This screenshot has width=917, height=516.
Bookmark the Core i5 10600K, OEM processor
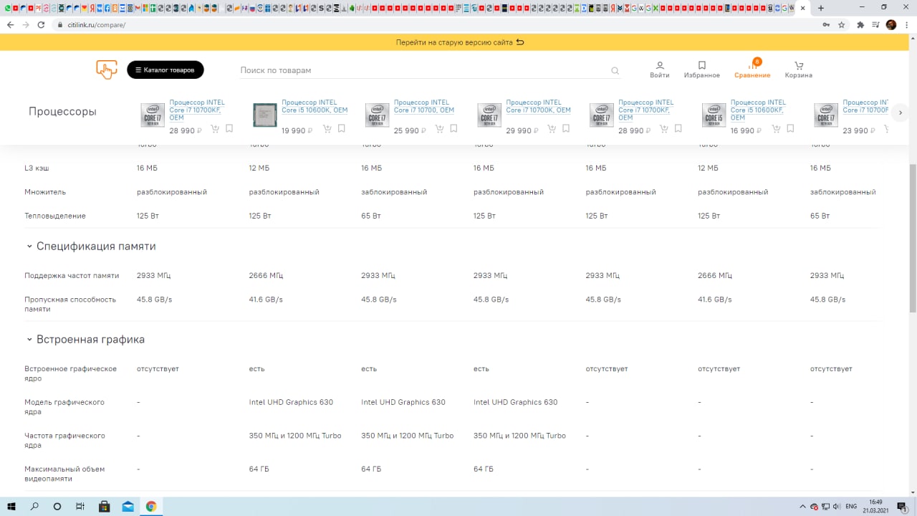[342, 129]
